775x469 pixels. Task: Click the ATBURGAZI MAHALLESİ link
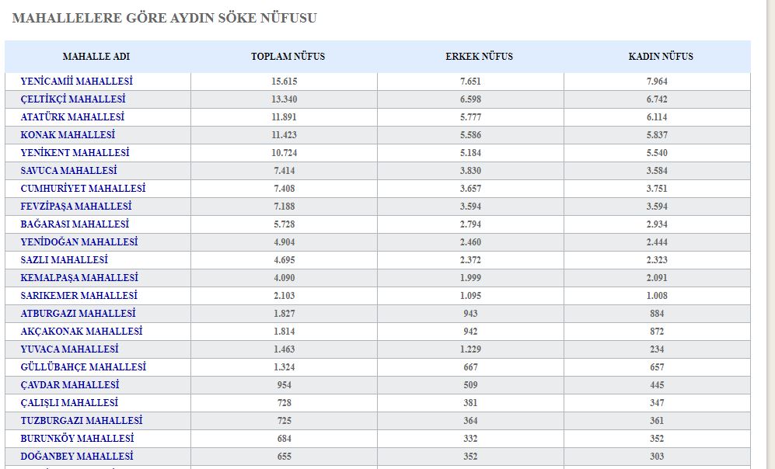[78, 313]
